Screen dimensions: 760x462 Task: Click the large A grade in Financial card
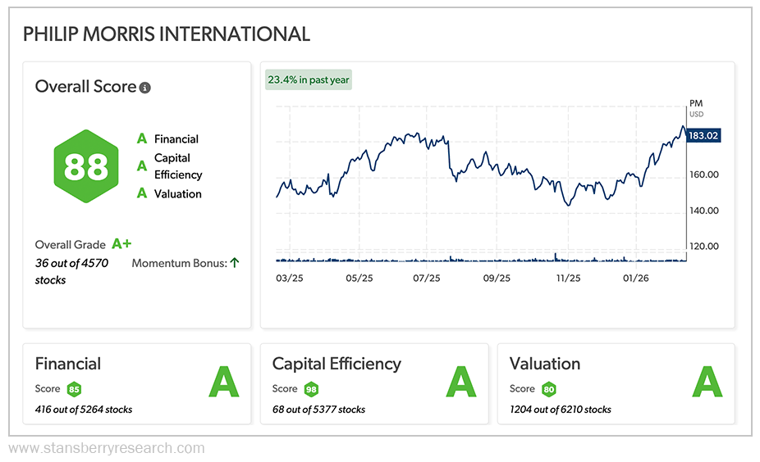(223, 382)
